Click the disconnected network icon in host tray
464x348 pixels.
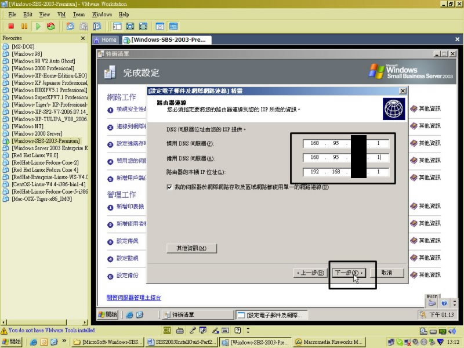408,342
